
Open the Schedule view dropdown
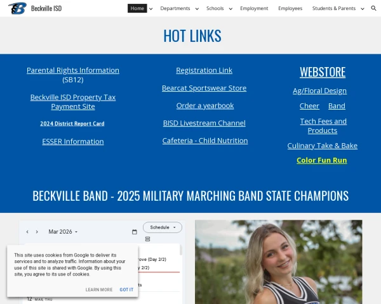163,227
